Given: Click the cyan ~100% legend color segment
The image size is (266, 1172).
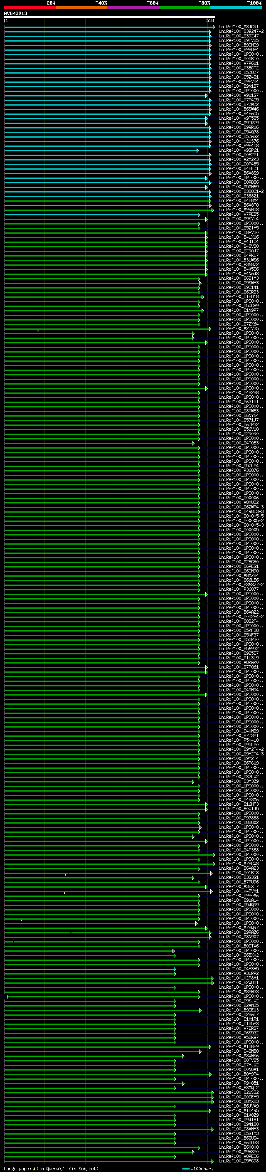Looking at the screenshot, I should (x=236, y=8).
